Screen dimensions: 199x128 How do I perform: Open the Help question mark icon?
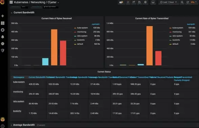(x=3, y=126)
